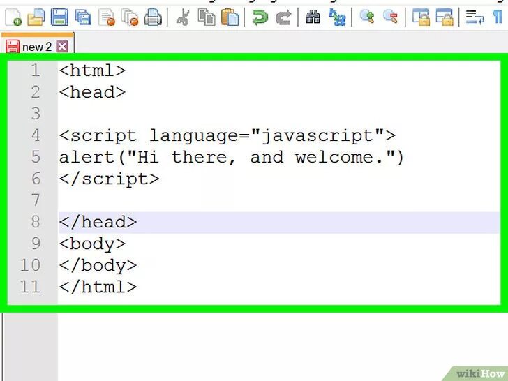Click the </html> text on line 11
Image resolution: width=508 pixels, height=381 pixels.
tap(98, 287)
